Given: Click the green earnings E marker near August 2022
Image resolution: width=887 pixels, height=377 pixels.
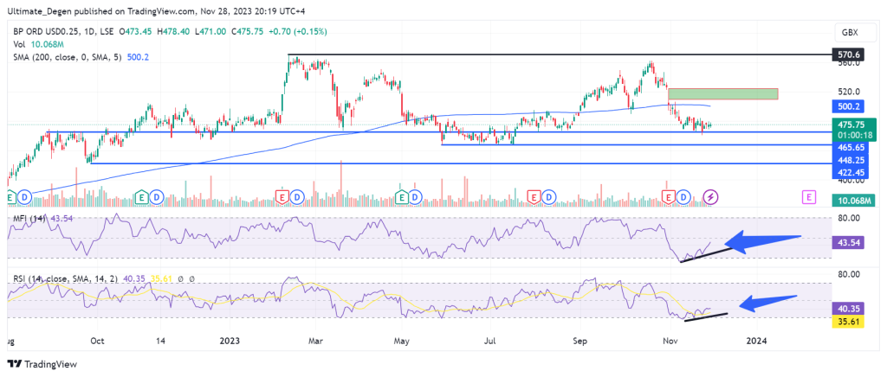Looking at the screenshot, I should click(10, 197).
